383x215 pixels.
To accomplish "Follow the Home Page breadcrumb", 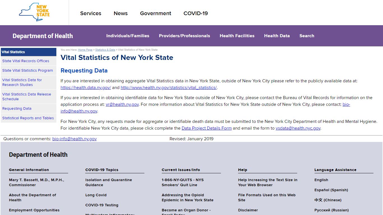I will (x=85, y=50).
